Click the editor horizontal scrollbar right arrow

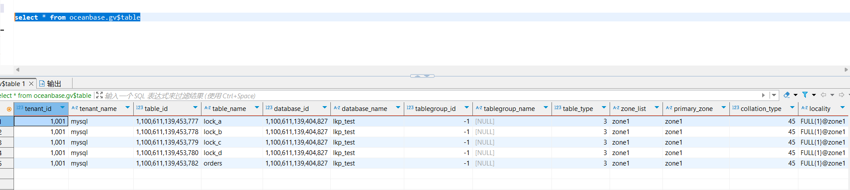[x=846, y=69]
